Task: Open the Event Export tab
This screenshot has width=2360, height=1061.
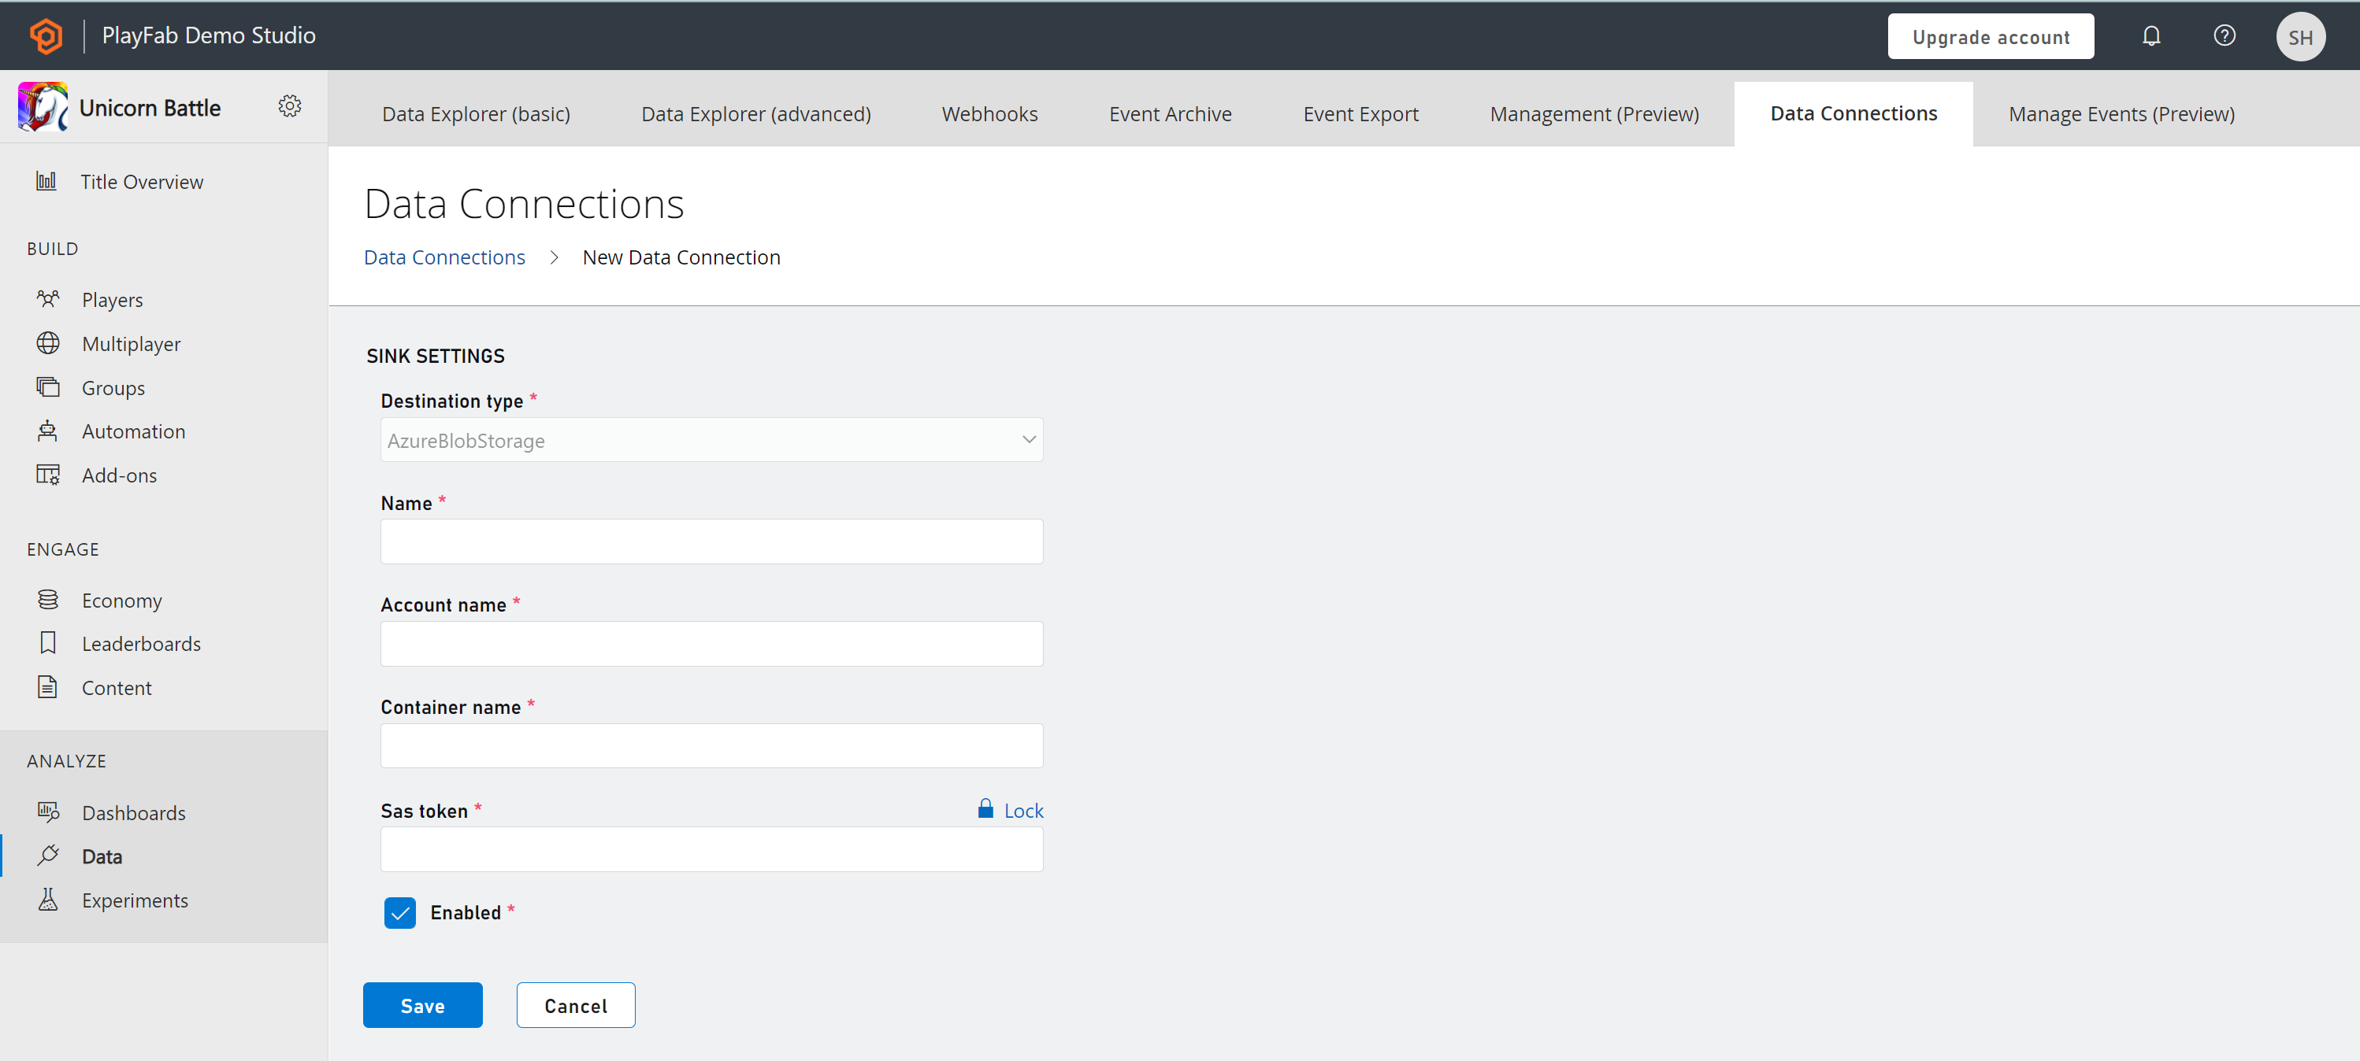Action: click(1360, 113)
